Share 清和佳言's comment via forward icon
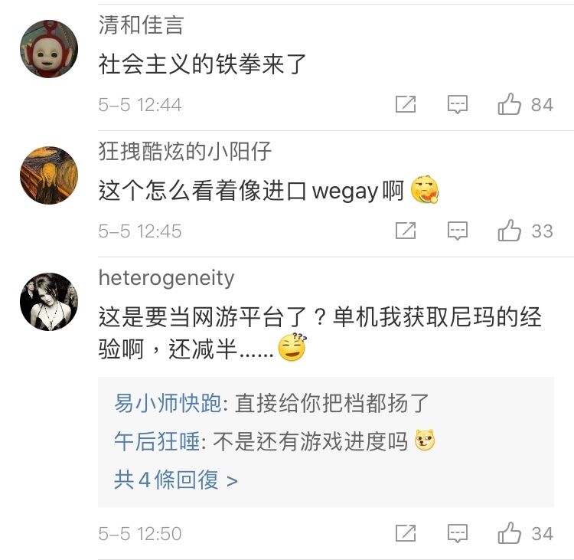This screenshot has height=560, width=574. [x=406, y=104]
